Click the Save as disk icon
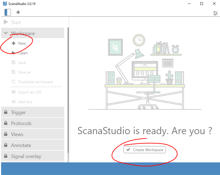The image size is (220, 175). click(13, 72)
